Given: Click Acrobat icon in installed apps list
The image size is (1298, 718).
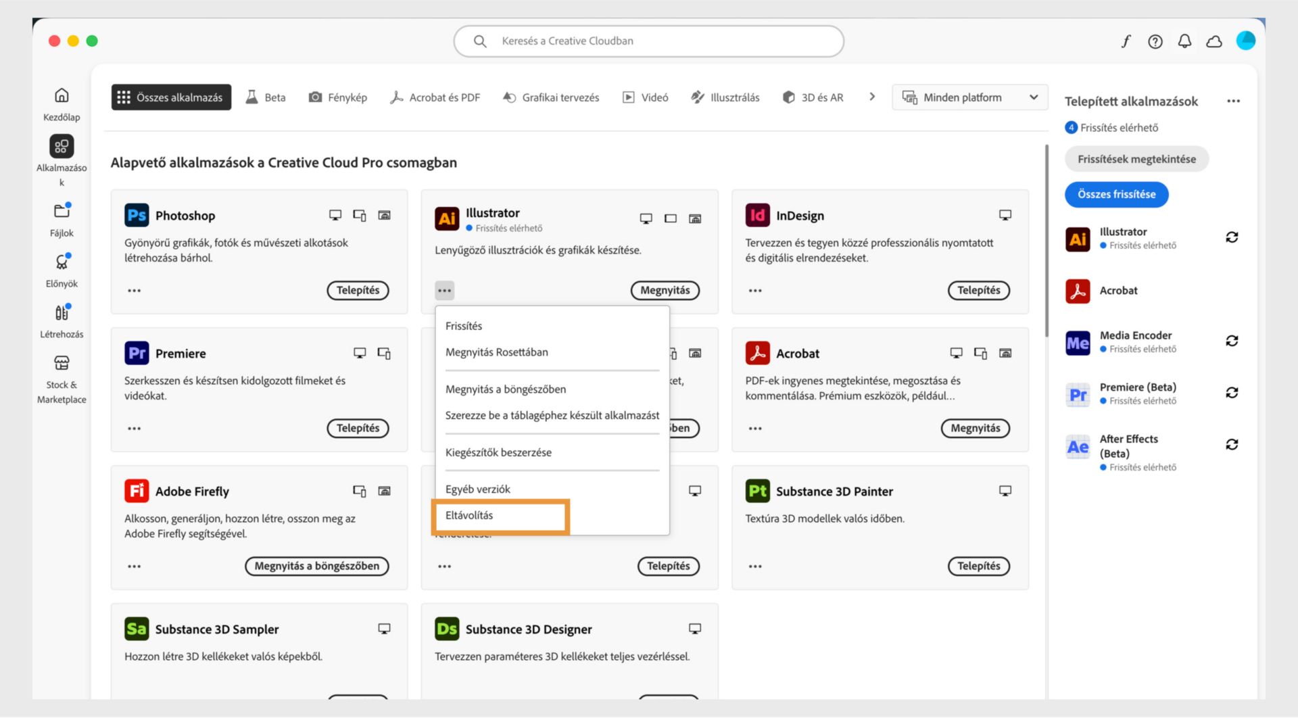Looking at the screenshot, I should [1078, 291].
